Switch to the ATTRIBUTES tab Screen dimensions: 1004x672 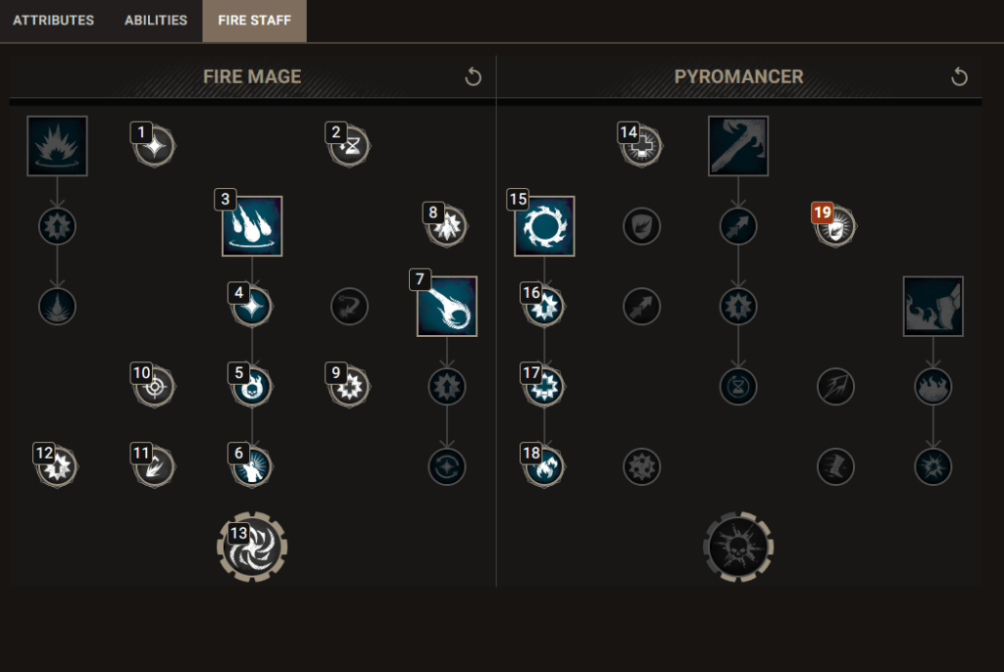click(54, 20)
